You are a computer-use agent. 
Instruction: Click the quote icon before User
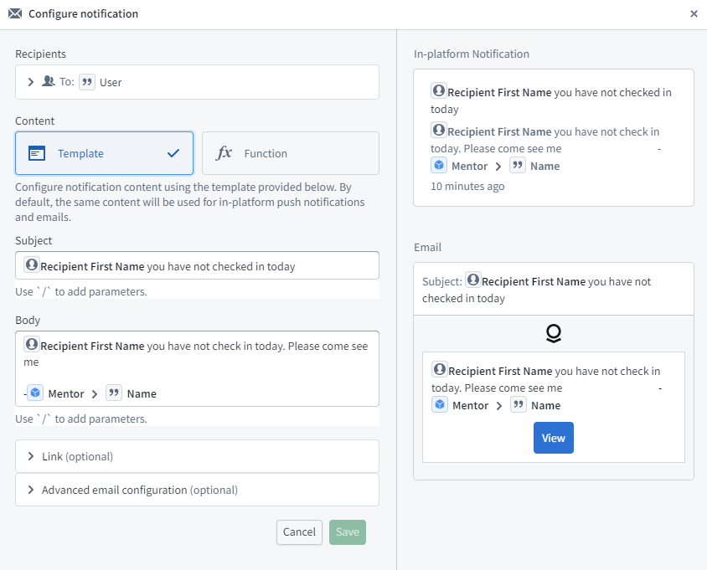(x=87, y=82)
